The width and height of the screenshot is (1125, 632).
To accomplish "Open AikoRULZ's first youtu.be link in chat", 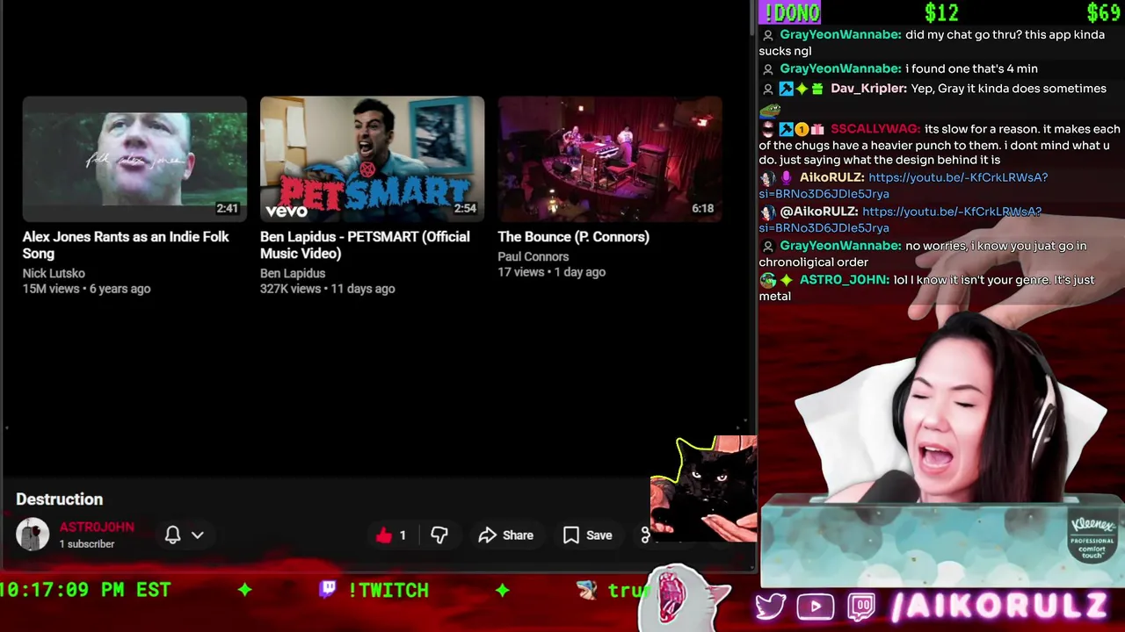I will coord(904,185).
